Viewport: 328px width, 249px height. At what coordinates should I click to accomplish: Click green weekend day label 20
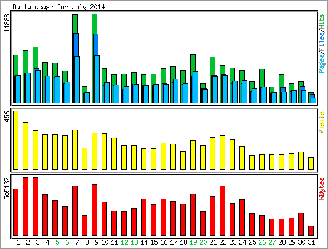203,242
